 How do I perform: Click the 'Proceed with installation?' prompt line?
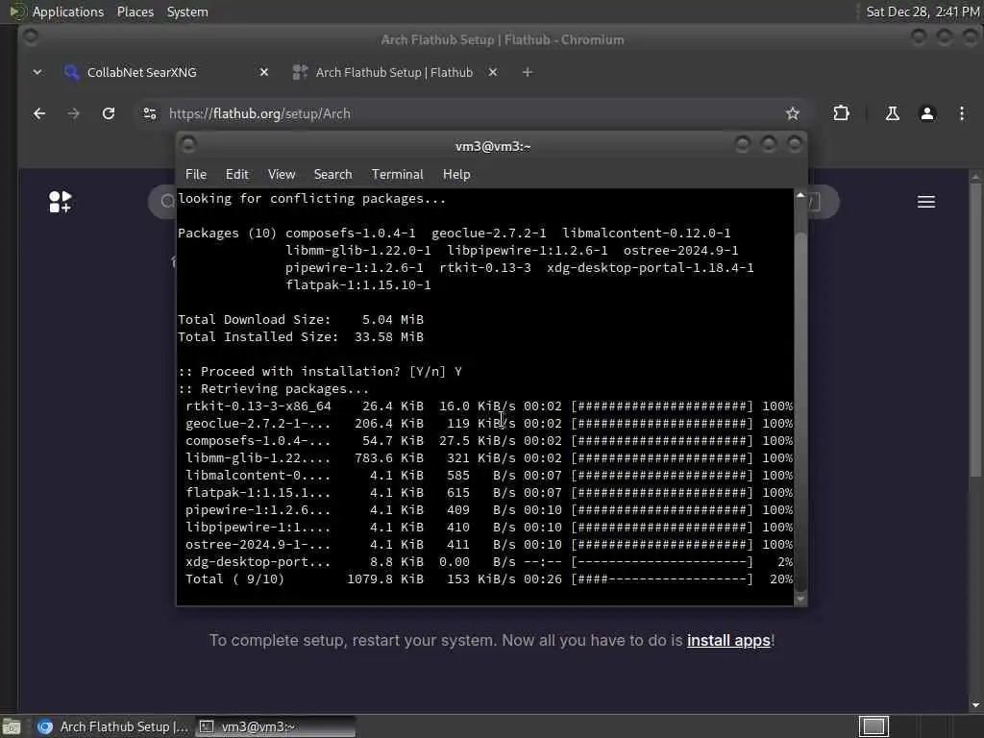tap(320, 372)
